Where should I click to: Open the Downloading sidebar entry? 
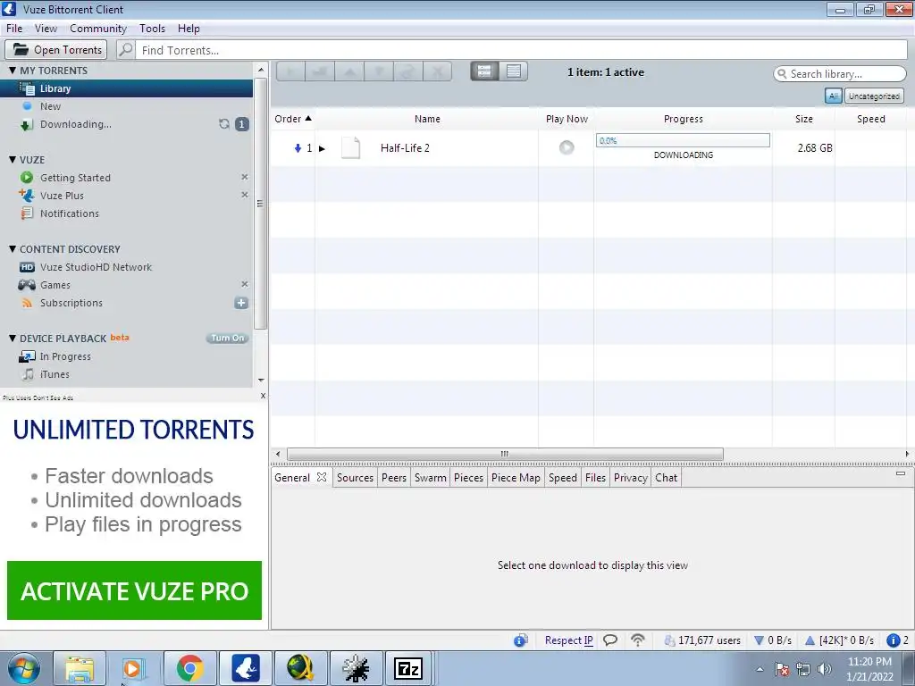click(75, 124)
